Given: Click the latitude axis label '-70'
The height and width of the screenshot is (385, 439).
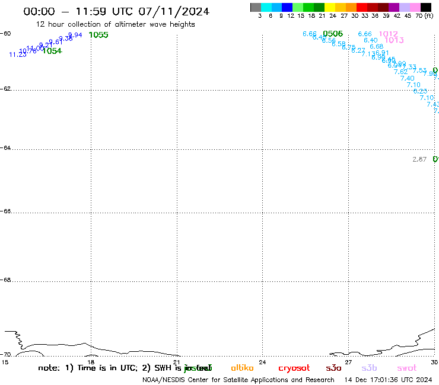Looking at the screenshot, I should pyautogui.click(x=5, y=355).
